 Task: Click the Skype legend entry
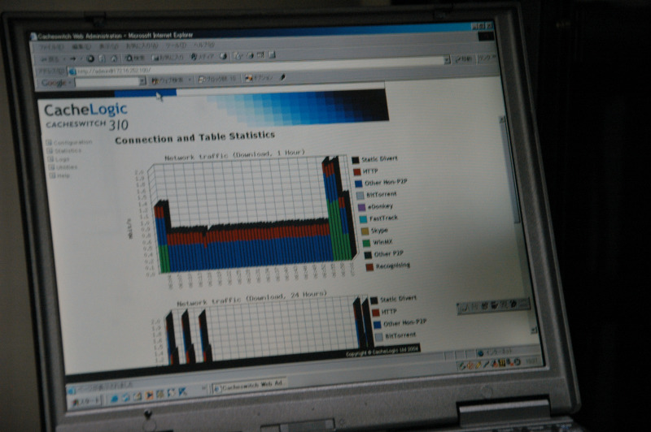click(374, 231)
